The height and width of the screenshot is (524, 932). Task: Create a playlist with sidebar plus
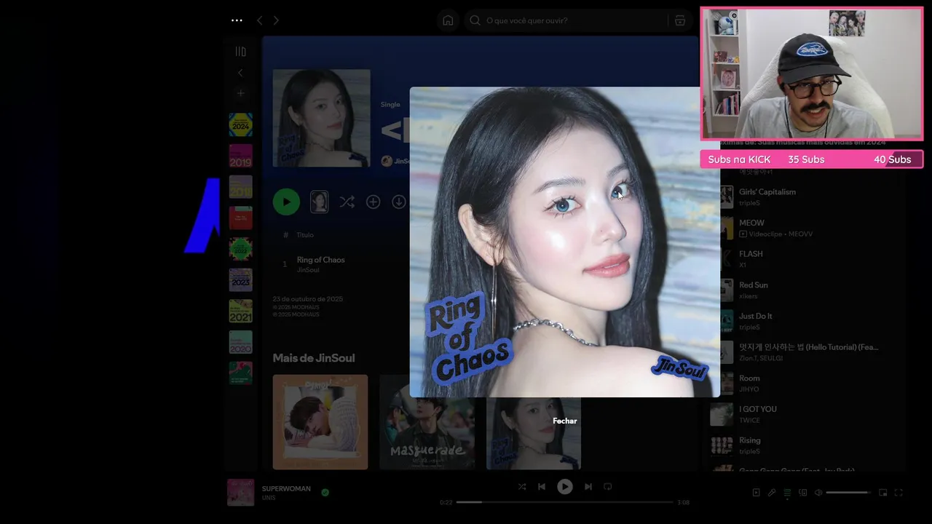click(240, 93)
